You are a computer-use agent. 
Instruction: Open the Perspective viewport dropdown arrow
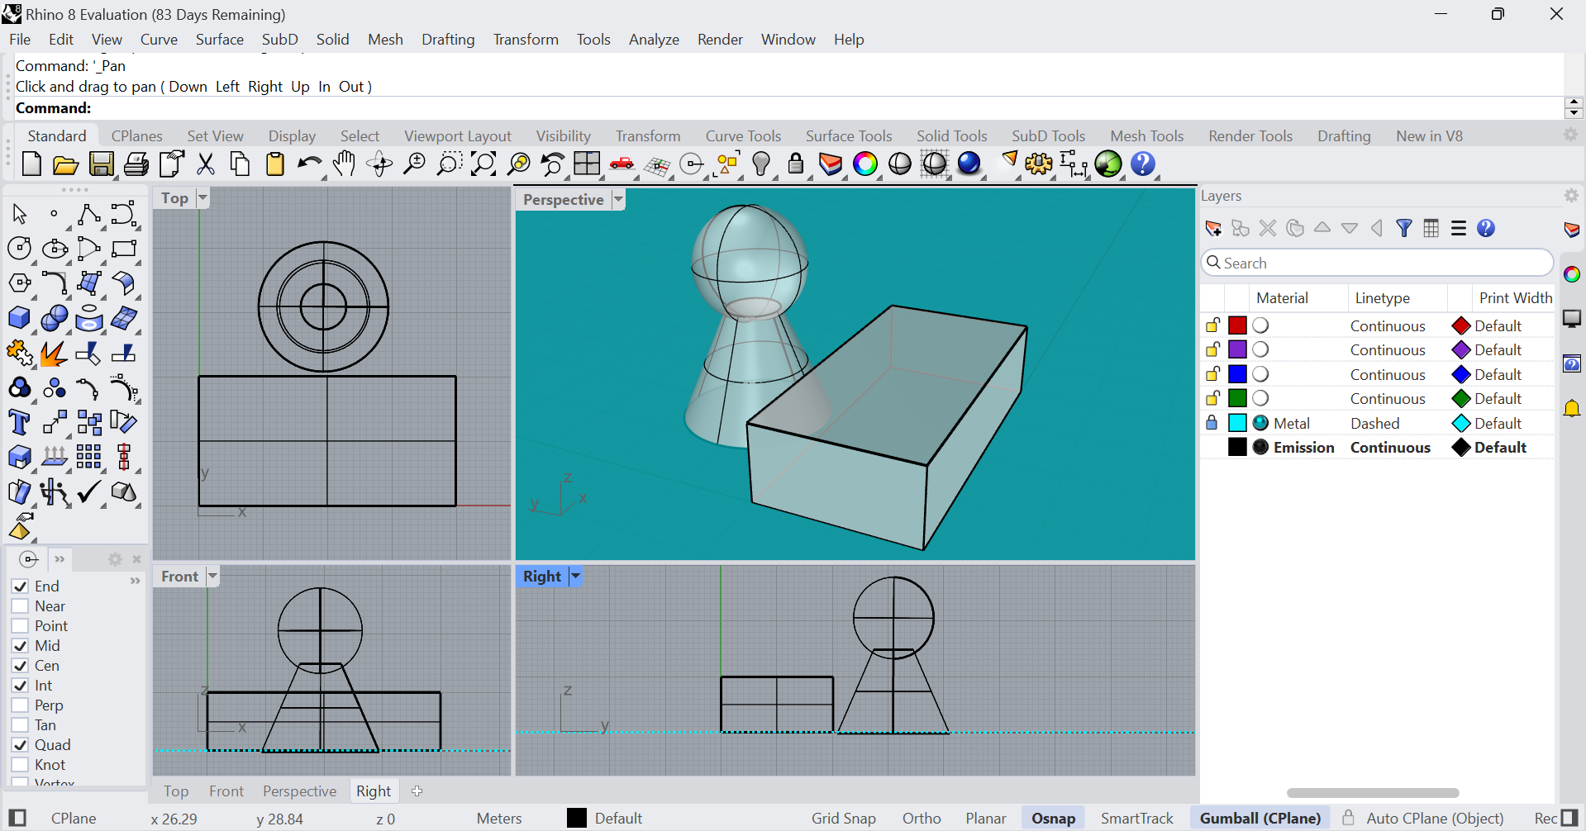click(x=618, y=199)
